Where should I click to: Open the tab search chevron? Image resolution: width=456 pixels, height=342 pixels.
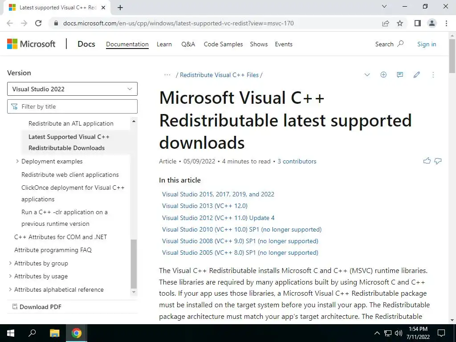(384, 6)
